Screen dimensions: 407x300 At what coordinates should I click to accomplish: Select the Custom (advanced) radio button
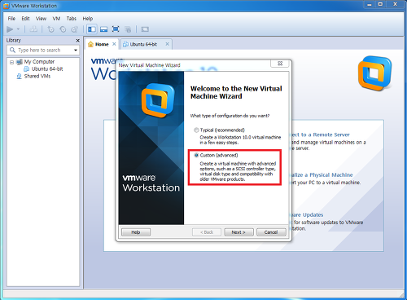click(x=196, y=155)
